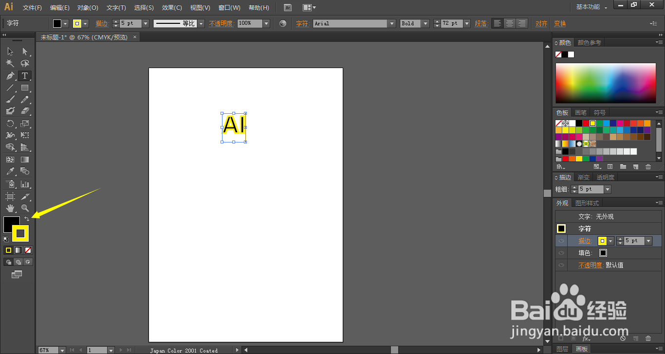
Task: Open the 67% zoom level dropdown
Action: click(62, 350)
